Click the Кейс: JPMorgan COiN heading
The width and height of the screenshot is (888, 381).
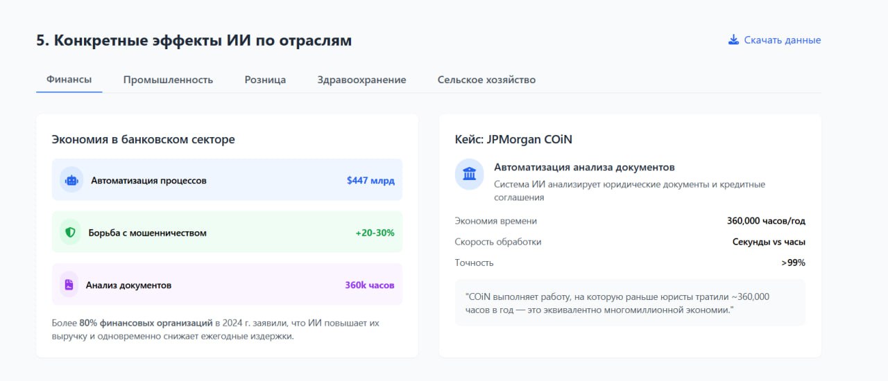513,139
